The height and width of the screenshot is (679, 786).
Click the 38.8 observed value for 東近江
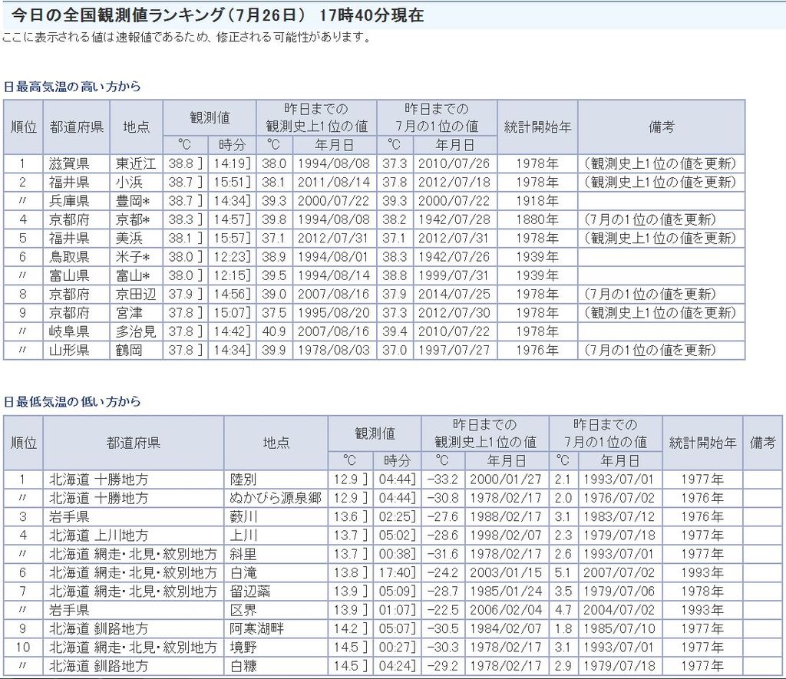click(x=183, y=163)
